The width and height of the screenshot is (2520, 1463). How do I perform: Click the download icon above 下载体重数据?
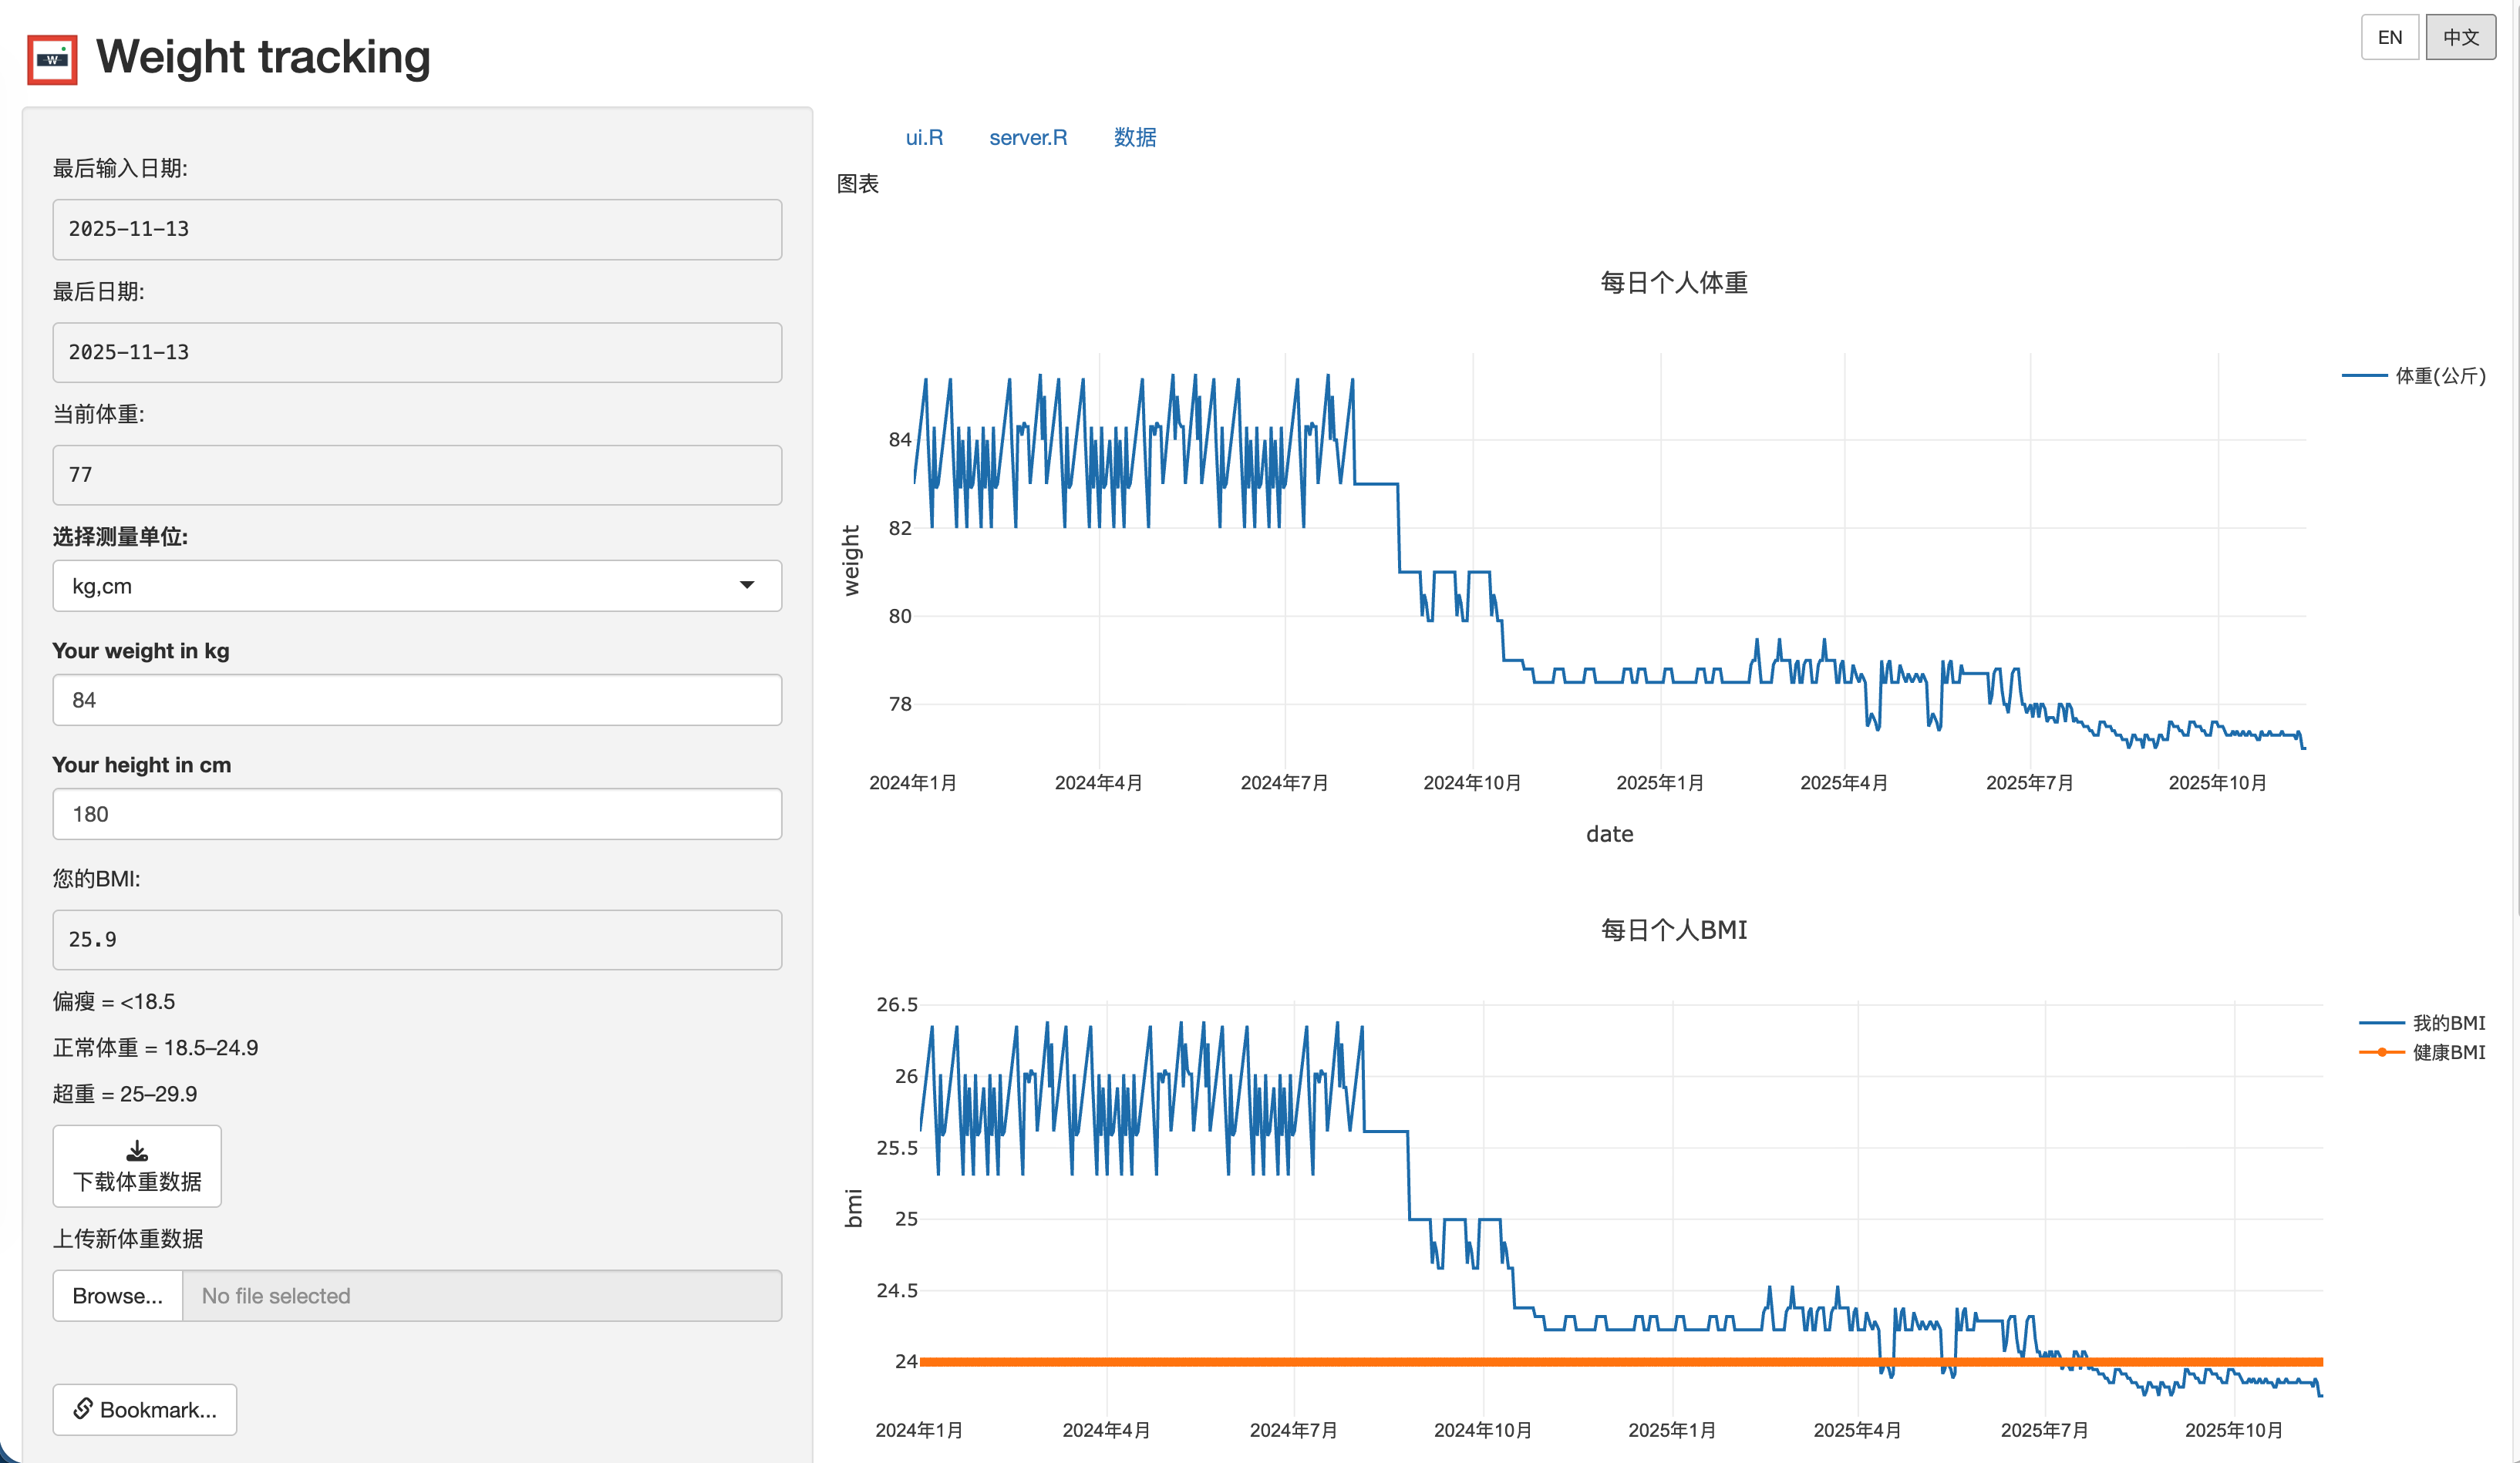pos(137,1152)
